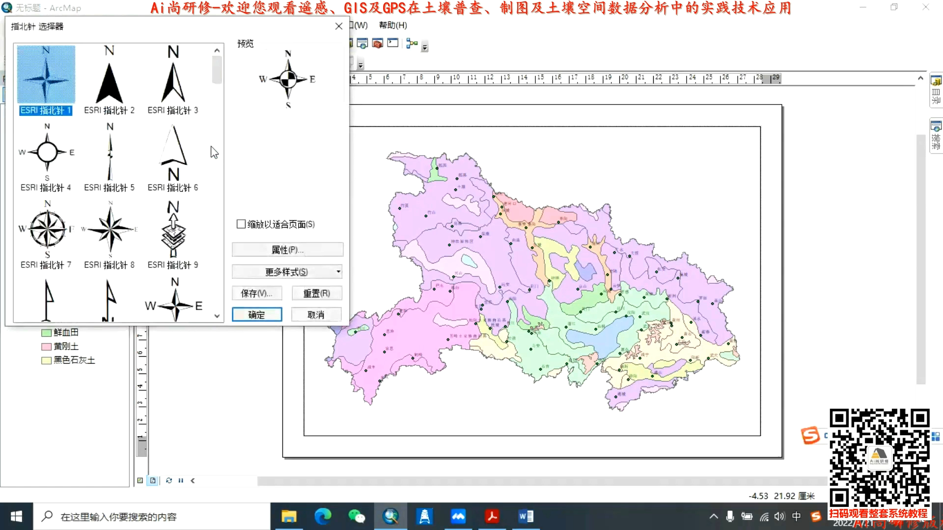This screenshot has height=530, width=943.
Task: Click the 黑色石灰土 legend color swatch
Action: 47,360
